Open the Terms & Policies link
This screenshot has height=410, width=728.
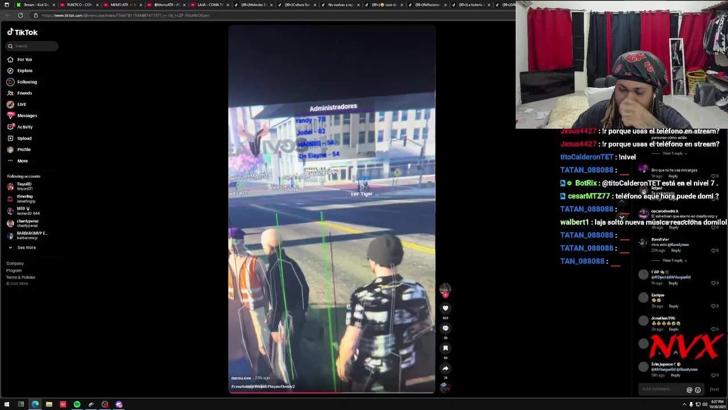pyautogui.click(x=20, y=277)
